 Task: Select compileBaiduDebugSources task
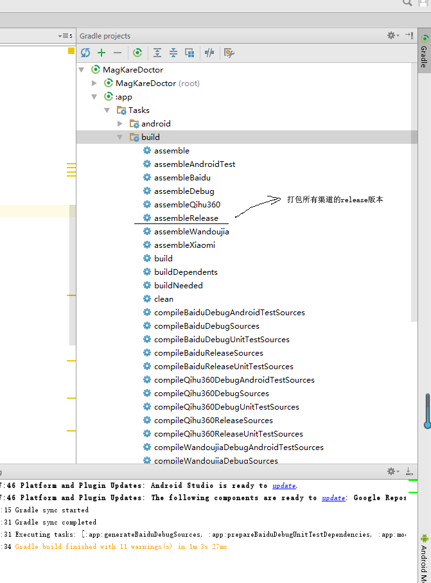click(x=207, y=326)
